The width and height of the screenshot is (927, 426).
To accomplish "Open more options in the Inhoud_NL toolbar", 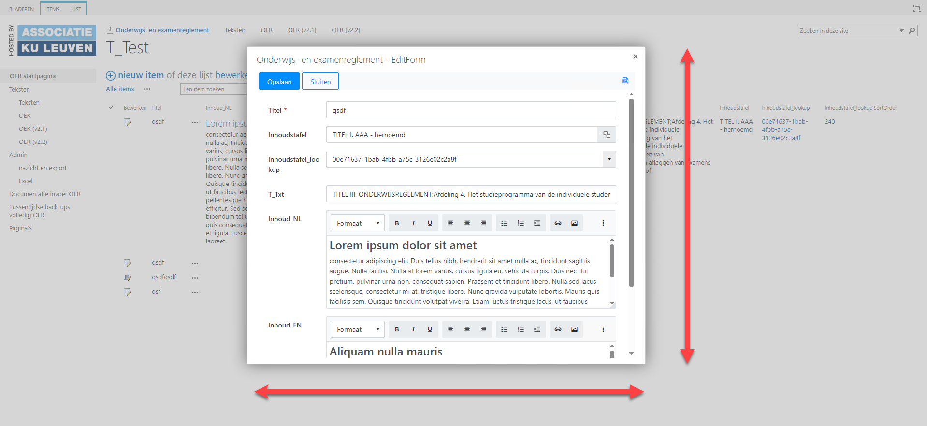I will point(603,223).
